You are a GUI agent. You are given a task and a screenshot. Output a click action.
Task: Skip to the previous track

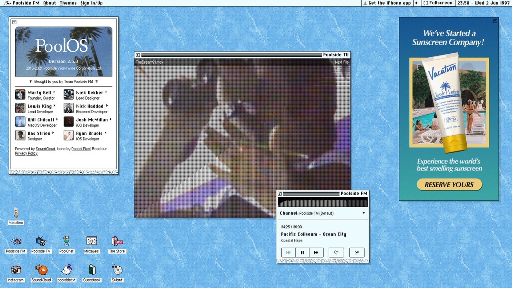[x=288, y=252]
